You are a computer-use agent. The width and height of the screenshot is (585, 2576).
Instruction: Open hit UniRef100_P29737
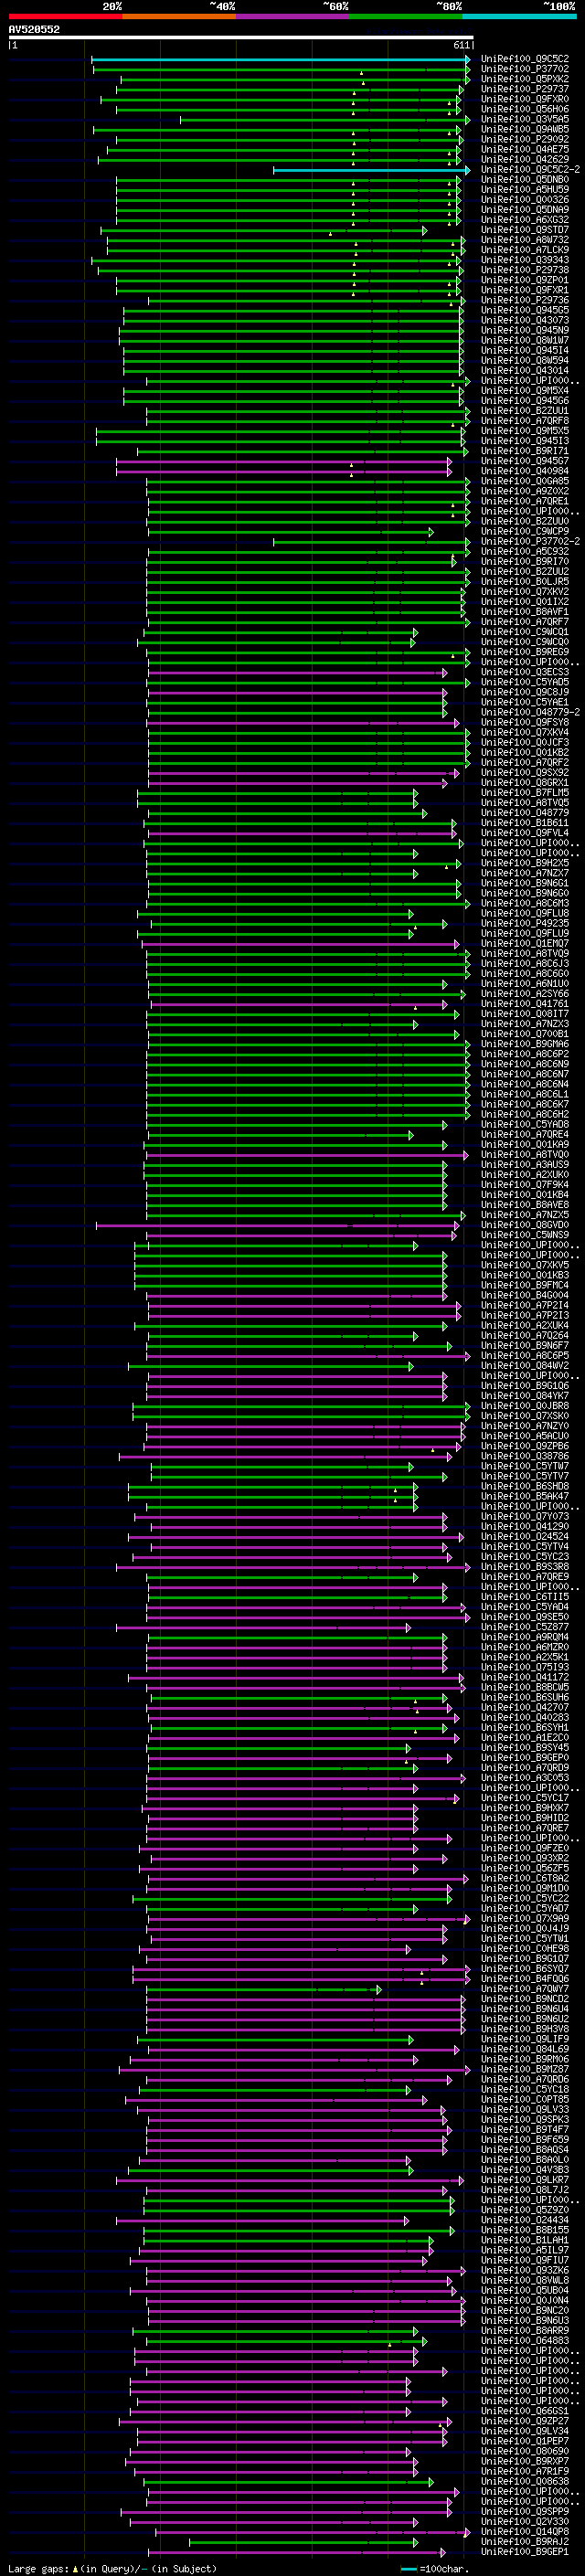(524, 89)
